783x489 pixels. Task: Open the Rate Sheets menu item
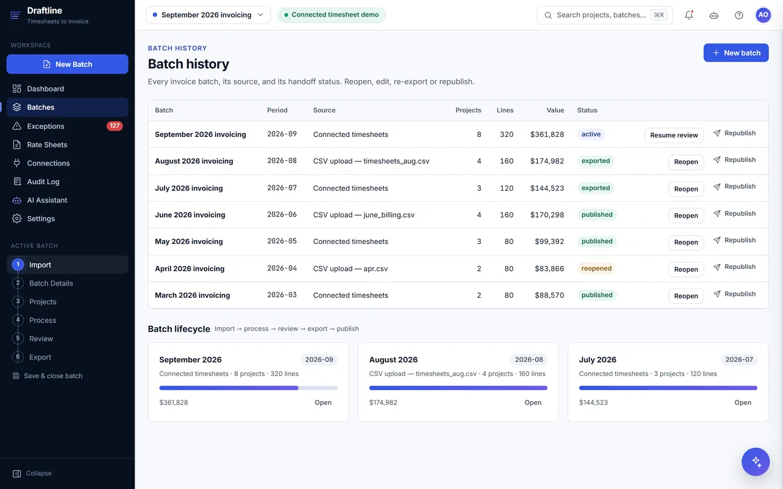tap(67, 145)
